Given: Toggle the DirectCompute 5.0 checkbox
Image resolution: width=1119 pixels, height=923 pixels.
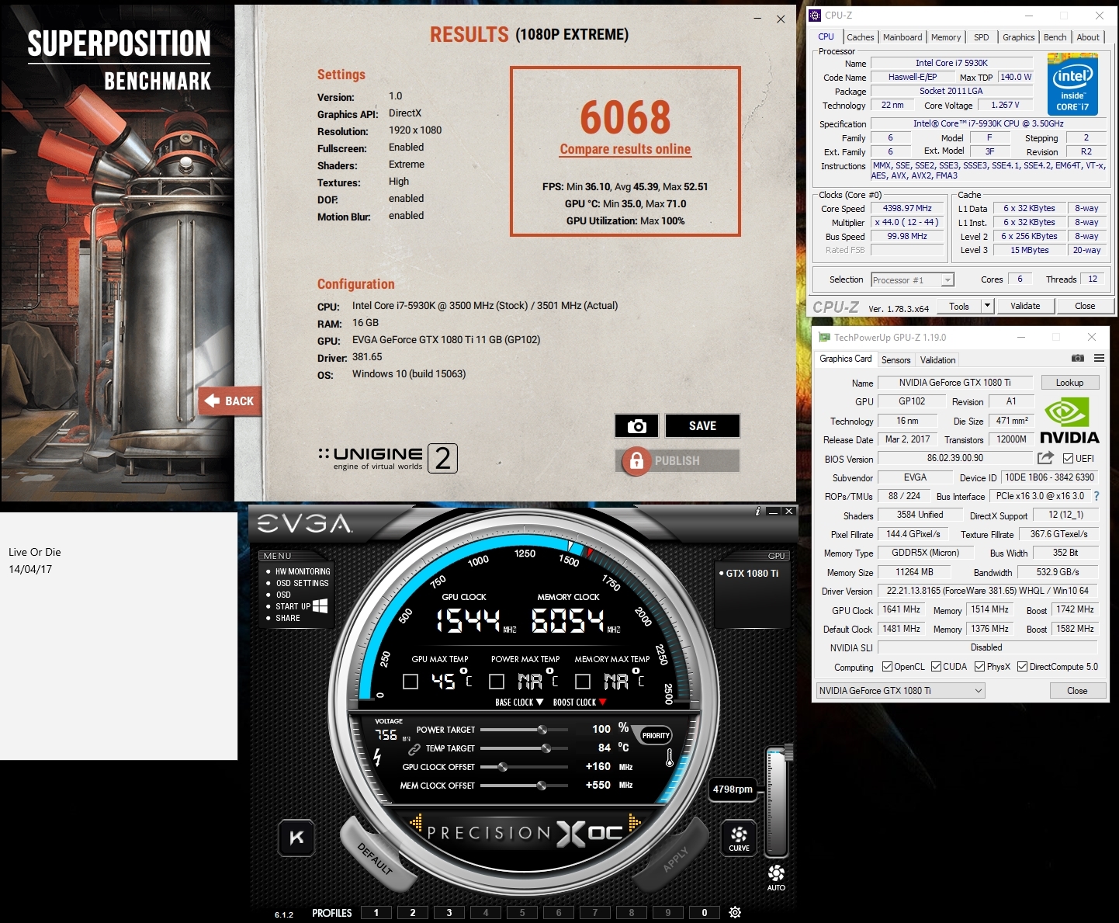Looking at the screenshot, I should point(1022,666).
